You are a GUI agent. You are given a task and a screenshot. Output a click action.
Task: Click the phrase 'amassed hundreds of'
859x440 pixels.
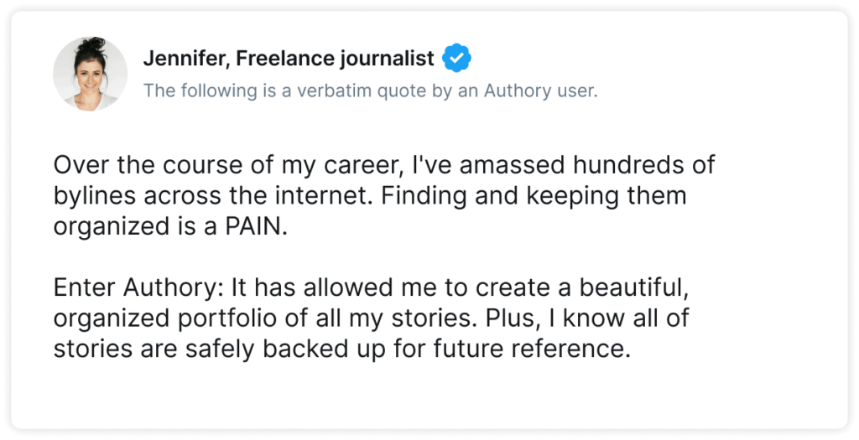pos(587,165)
